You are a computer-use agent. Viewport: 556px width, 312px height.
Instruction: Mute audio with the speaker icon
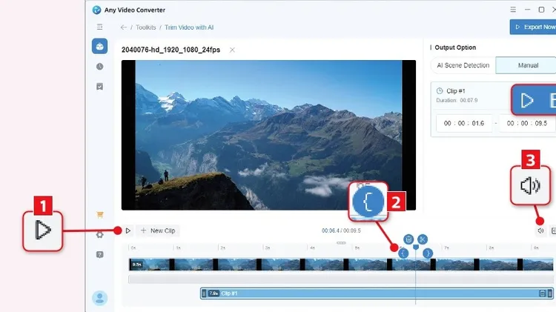(x=541, y=230)
